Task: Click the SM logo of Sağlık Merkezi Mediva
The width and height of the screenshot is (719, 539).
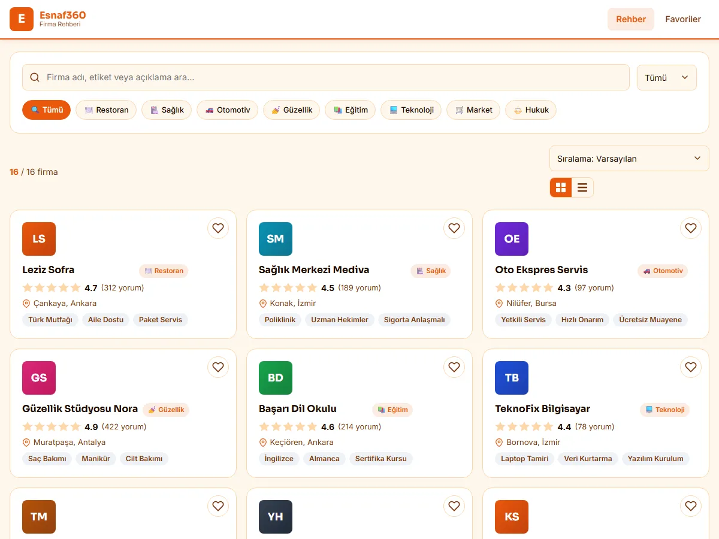Action: click(276, 239)
